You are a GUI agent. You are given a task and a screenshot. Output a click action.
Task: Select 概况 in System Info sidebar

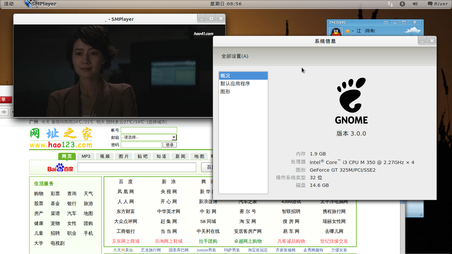tap(243, 76)
